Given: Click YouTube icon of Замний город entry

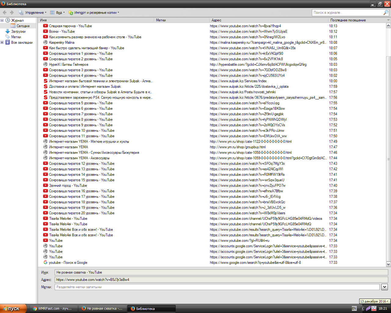Looking at the screenshot, I should pos(46,186).
